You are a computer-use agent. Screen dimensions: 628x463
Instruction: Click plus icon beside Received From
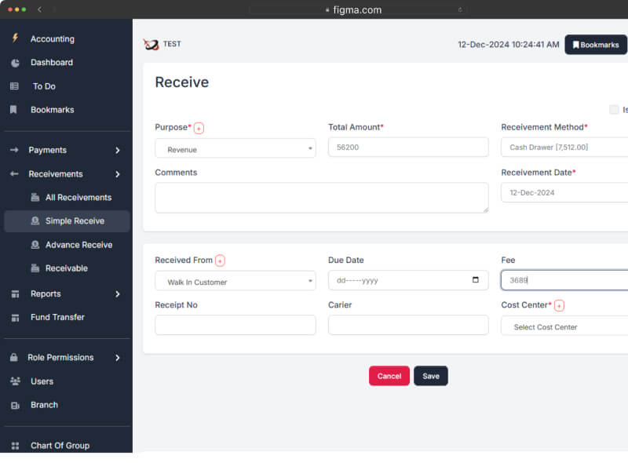[220, 261]
